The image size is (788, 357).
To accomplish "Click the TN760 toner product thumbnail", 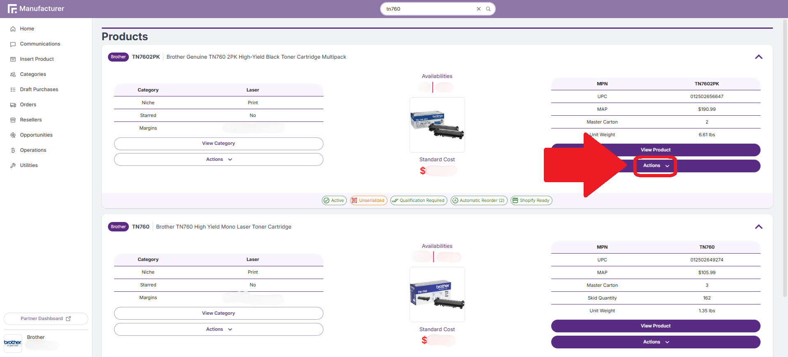I will coord(437,295).
